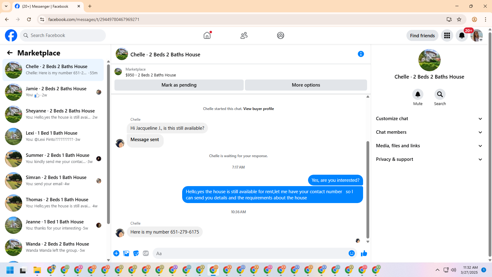Open more actions plus icon in composer

click(116, 253)
